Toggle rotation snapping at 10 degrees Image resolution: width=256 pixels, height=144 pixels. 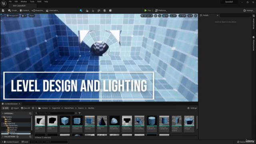[x=173, y=16]
